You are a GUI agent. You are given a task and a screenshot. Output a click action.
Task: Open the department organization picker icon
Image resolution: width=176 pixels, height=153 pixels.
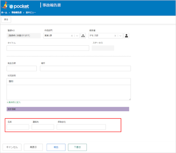click(x=83, y=36)
